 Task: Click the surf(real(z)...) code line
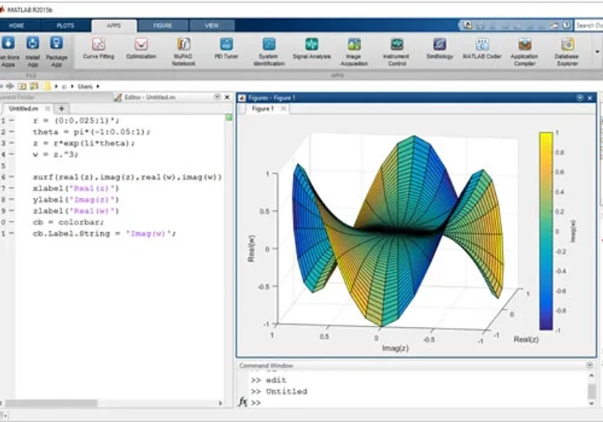pyautogui.click(x=127, y=177)
